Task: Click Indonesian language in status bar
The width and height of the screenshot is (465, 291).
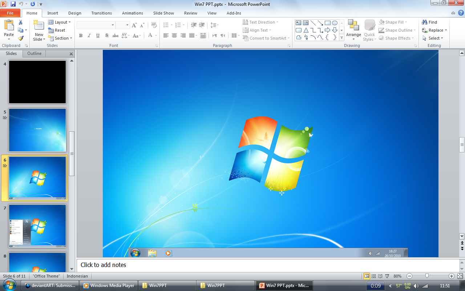Action: pyautogui.click(x=77, y=276)
